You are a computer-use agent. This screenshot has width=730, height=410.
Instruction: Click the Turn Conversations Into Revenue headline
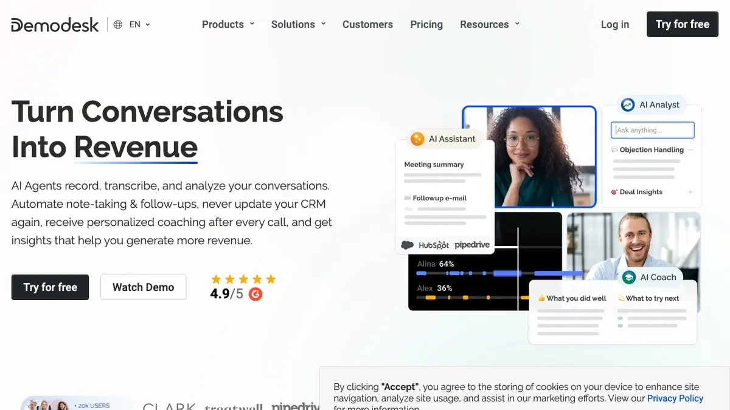pyautogui.click(x=147, y=129)
